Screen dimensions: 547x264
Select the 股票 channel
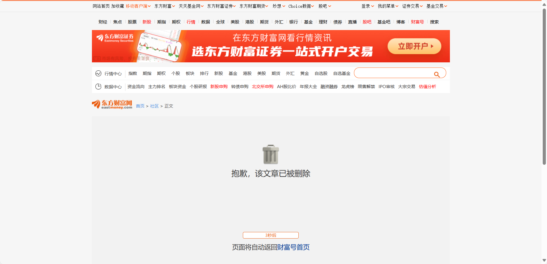pyautogui.click(x=132, y=22)
